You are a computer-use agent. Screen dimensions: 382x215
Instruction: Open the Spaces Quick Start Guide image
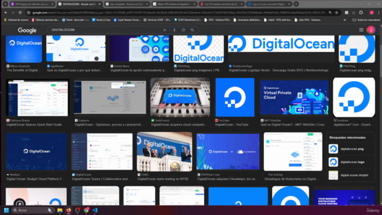37,98
